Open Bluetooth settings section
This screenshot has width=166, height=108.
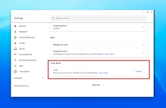tap(23, 32)
